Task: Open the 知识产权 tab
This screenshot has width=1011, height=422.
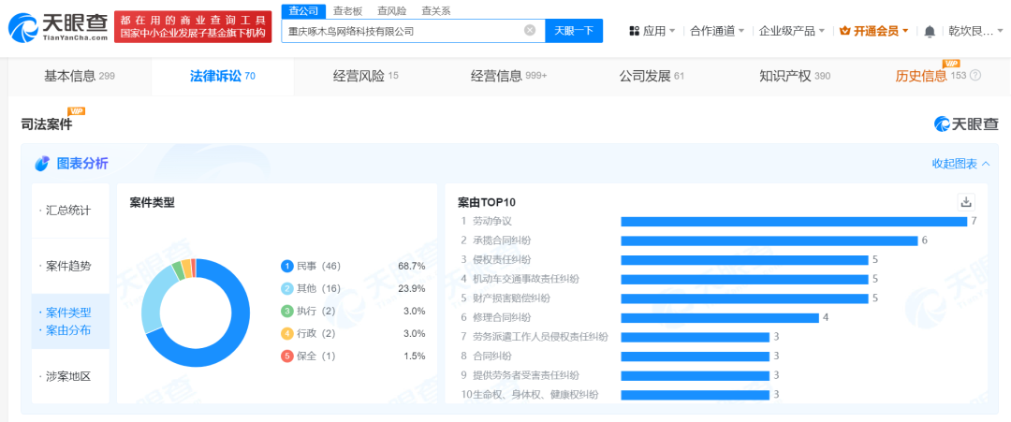Action: pyautogui.click(x=794, y=76)
